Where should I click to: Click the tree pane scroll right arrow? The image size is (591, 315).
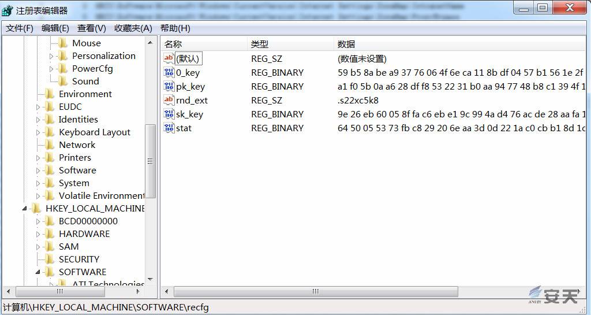(x=139, y=292)
